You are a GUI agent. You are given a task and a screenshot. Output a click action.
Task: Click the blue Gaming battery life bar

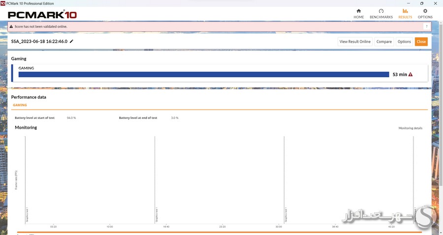tap(204, 74)
